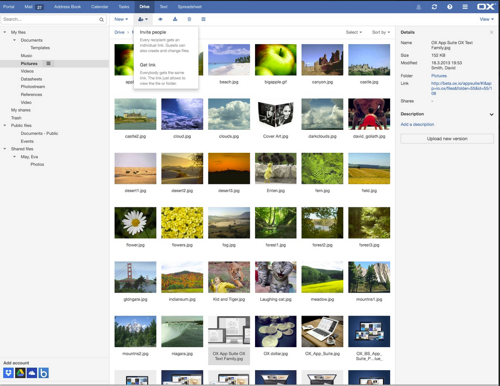Select the Enten.jpg thumbnail
Image resolution: width=500 pixels, height=386 pixels.
coord(276,169)
